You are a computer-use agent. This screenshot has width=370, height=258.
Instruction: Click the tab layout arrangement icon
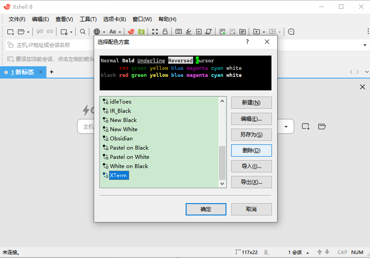point(272,32)
